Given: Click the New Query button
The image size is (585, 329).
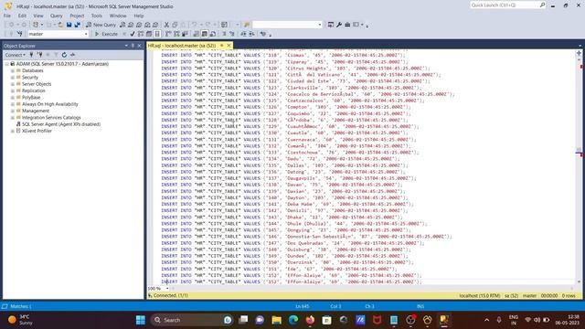Looking at the screenshot, I should point(101,25).
